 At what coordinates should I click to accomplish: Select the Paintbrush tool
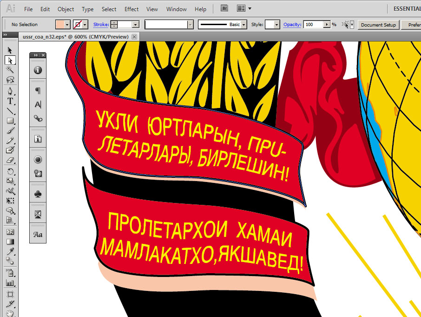coord(10,131)
